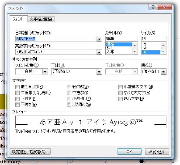The width and height of the screenshot is (180, 165).
Task: Click size list down arrow
Action: (163, 51)
